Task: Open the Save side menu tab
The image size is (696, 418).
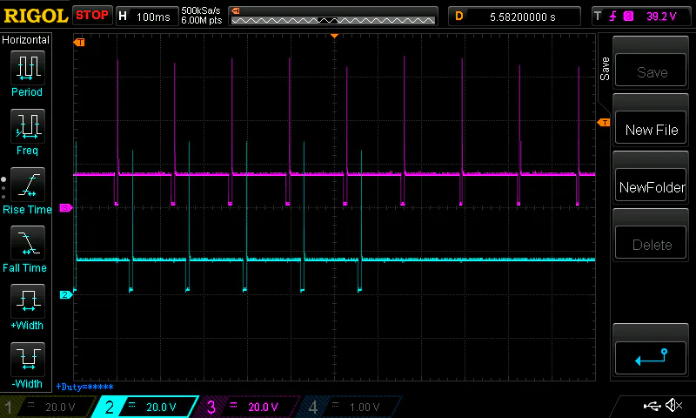Action: click(x=605, y=69)
